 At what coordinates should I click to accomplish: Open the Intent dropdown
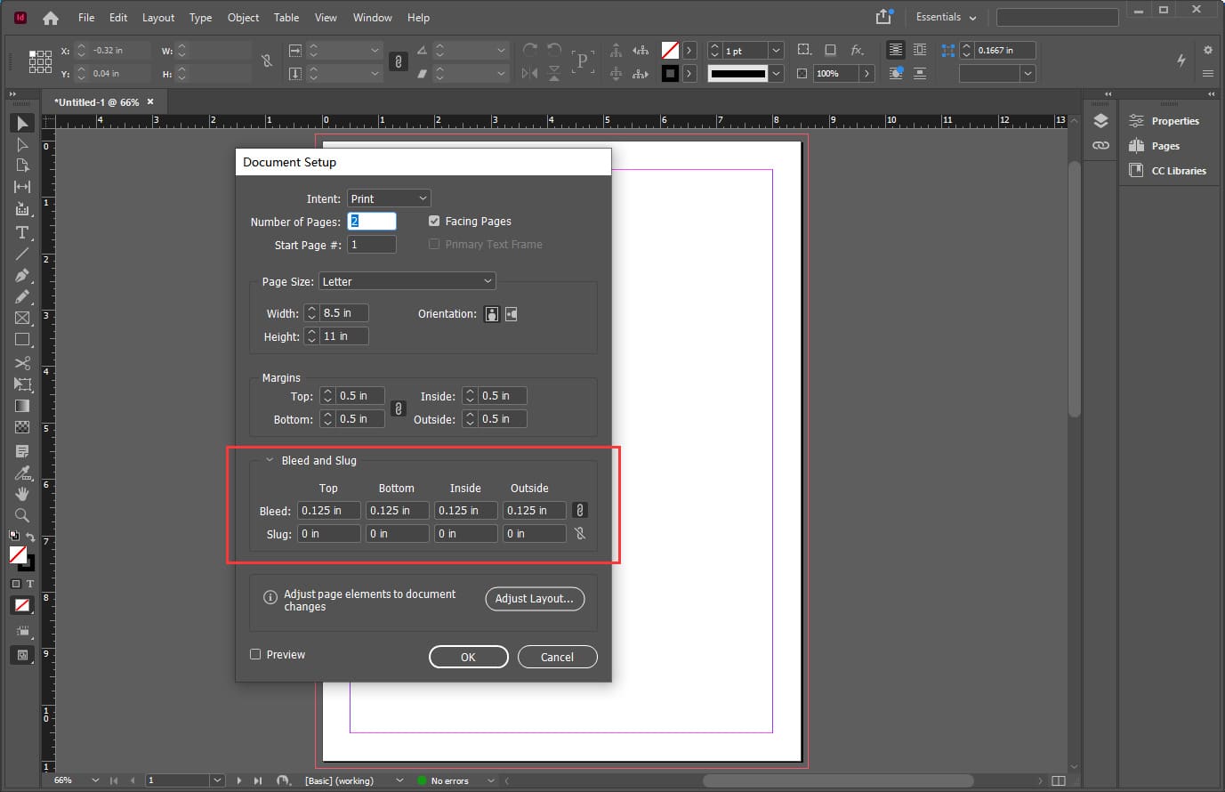click(389, 198)
